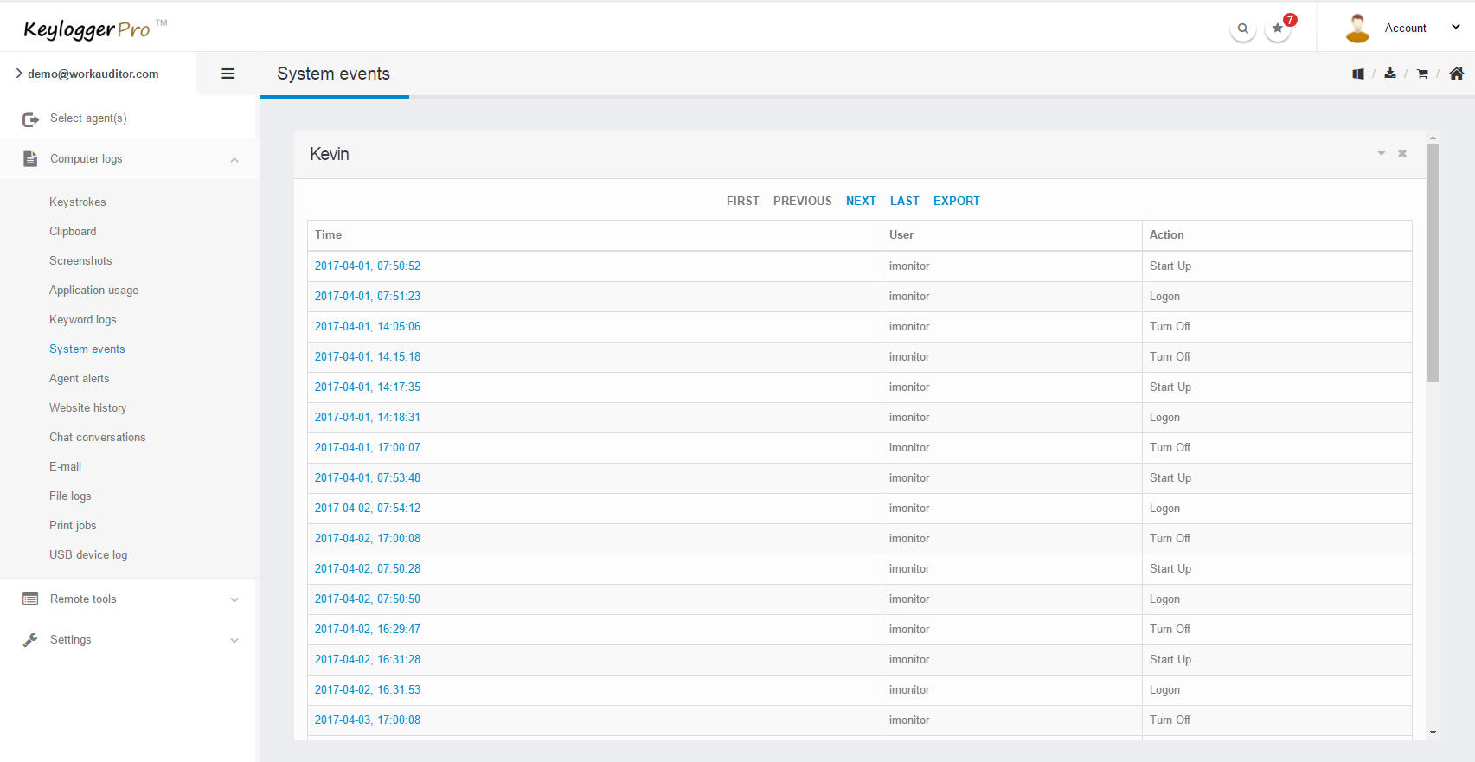1475x762 pixels.
Task: Collapse the Kevin panel using arrow
Action: click(1382, 154)
